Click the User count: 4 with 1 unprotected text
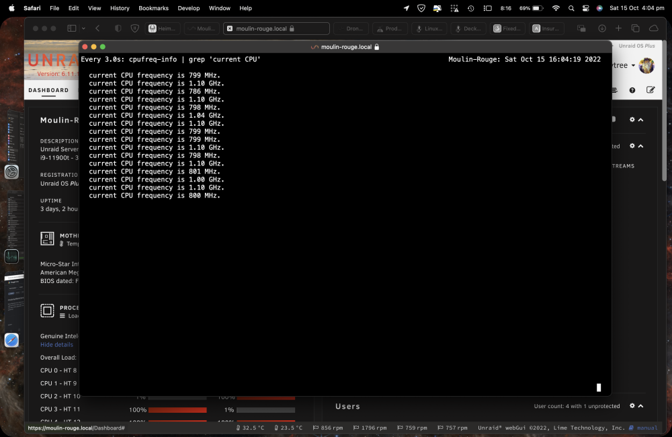This screenshot has height=437, width=672. 577,406
